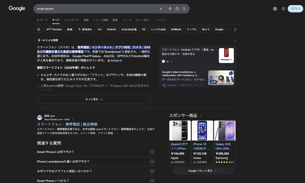
Task: Expand AI overview with もっと見る
Action: coord(94,99)
